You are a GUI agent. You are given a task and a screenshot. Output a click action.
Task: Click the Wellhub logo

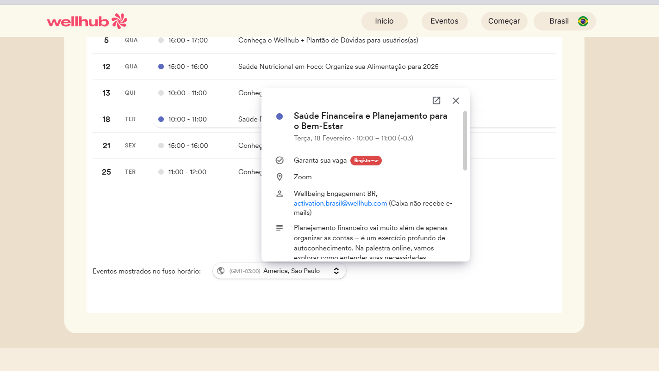pyautogui.click(x=87, y=21)
